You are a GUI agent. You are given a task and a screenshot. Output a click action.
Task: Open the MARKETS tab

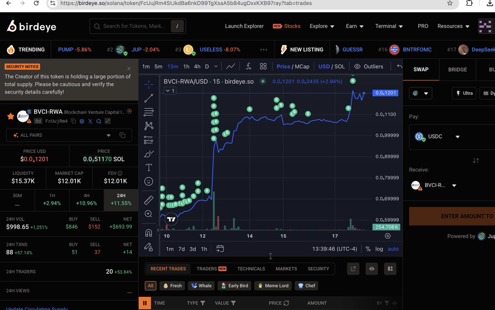click(x=286, y=269)
